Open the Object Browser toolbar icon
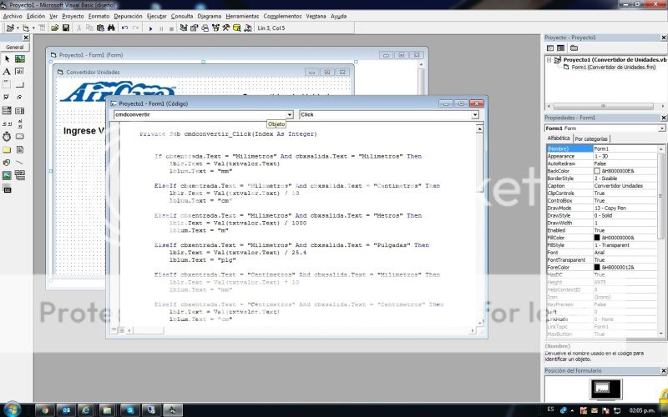Image resolution: width=668 pixels, height=417 pixels. pos(215,28)
